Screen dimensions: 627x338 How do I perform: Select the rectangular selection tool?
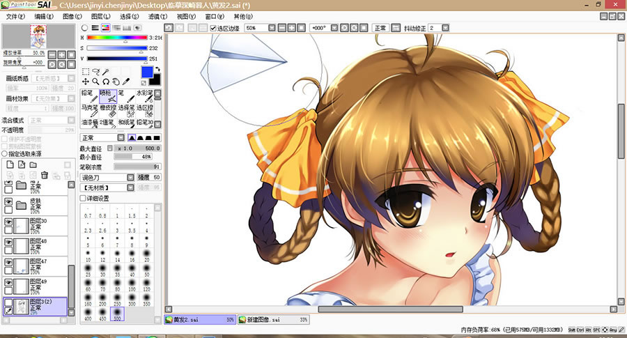click(x=86, y=72)
